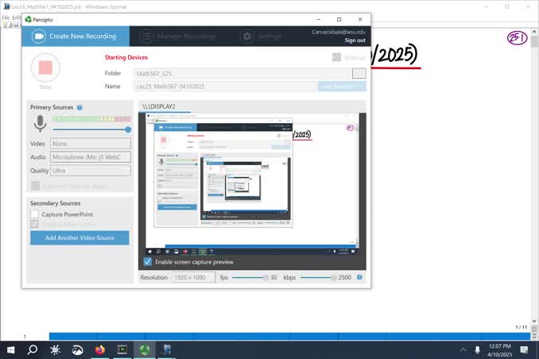Viewport: 539px width, 359px height.
Task: Show hidden system tray icons
Action: point(463,349)
